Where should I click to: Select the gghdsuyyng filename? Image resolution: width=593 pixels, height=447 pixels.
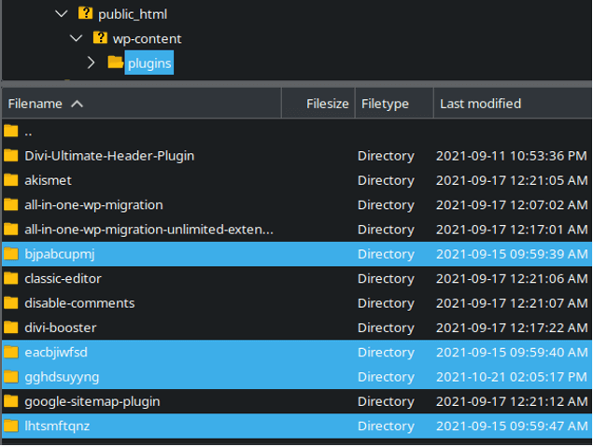pyautogui.click(x=62, y=377)
